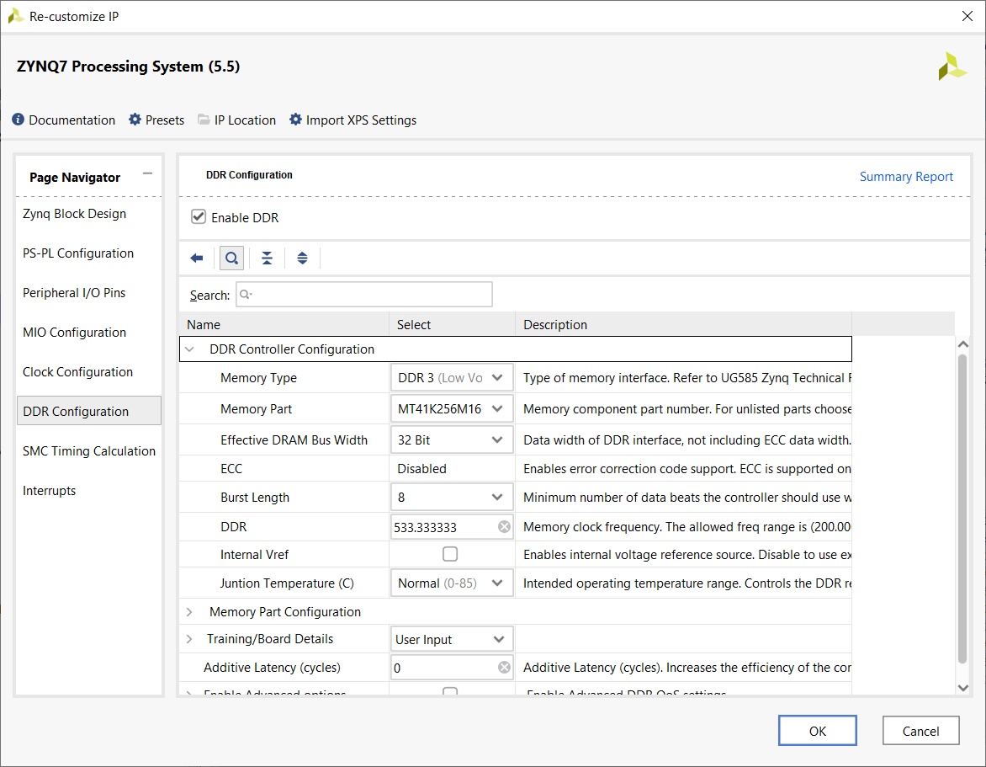
Task: Select Peripheral I/O Pins page
Action: point(74,293)
